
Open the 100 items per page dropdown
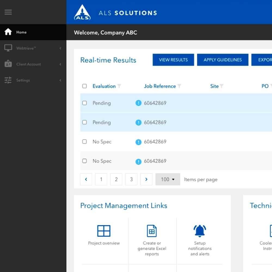(168, 179)
